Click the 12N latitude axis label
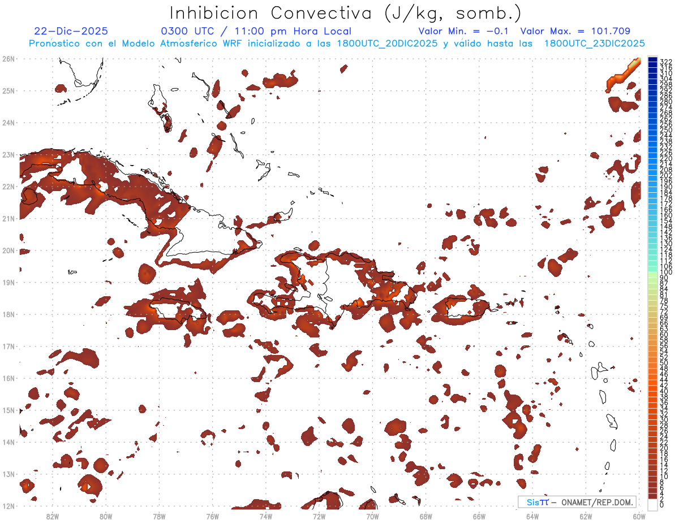 coord(8,506)
